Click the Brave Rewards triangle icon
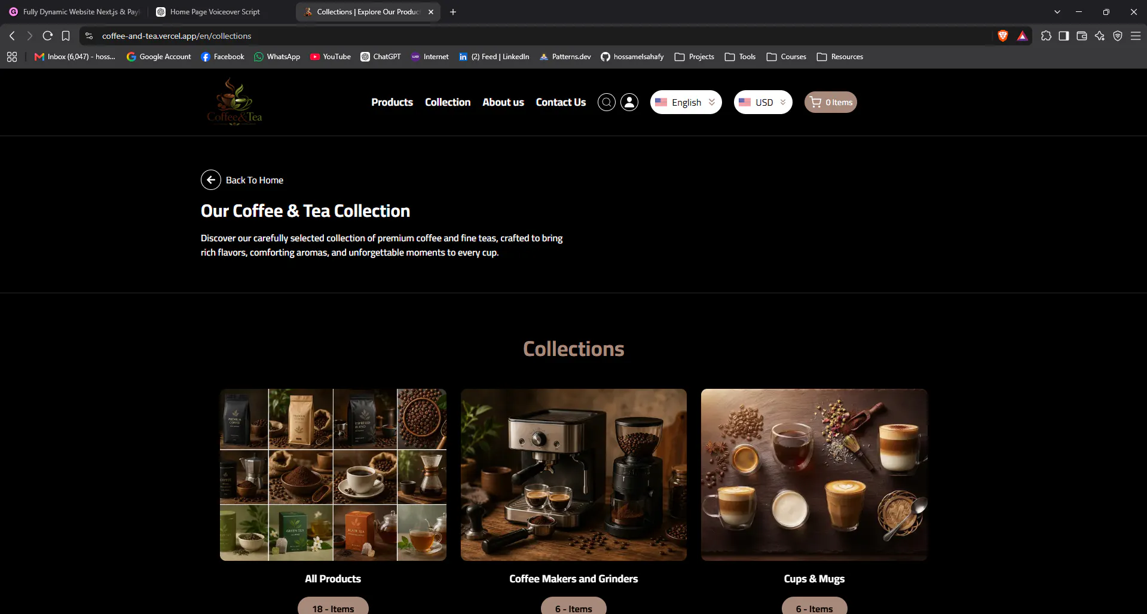This screenshot has width=1147, height=614. pos(1023,36)
